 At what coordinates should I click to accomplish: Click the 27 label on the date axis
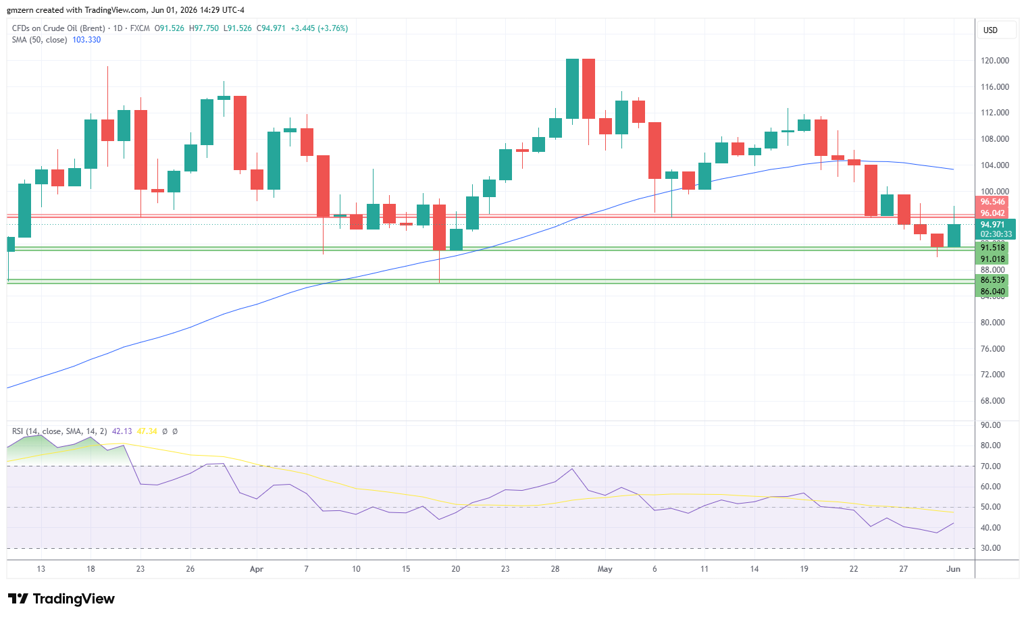(x=904, y=569)
